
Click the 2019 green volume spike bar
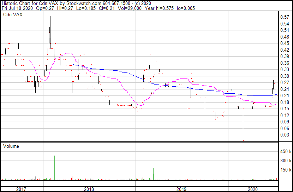[x=153, y=174]
